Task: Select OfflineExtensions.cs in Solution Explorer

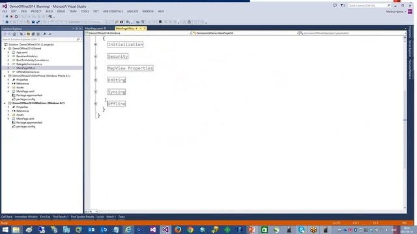Action: (x=27, y=72)
